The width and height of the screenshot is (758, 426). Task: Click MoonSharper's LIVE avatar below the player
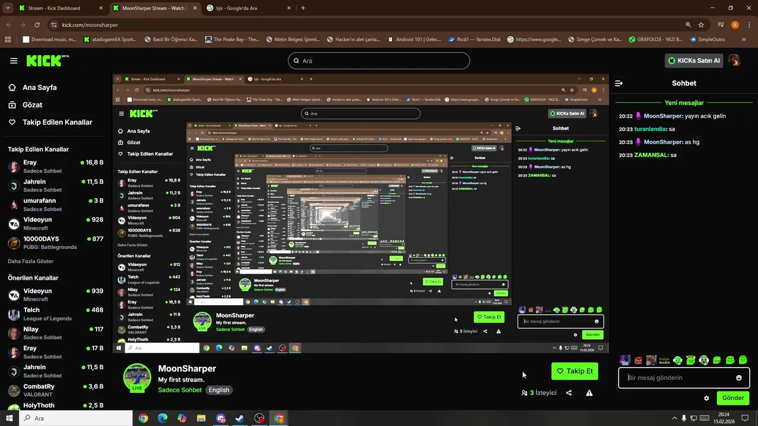pos(137,379)
